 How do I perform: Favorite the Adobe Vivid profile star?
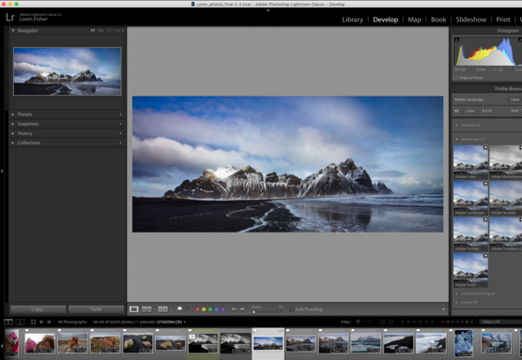(x=485, y=255)
